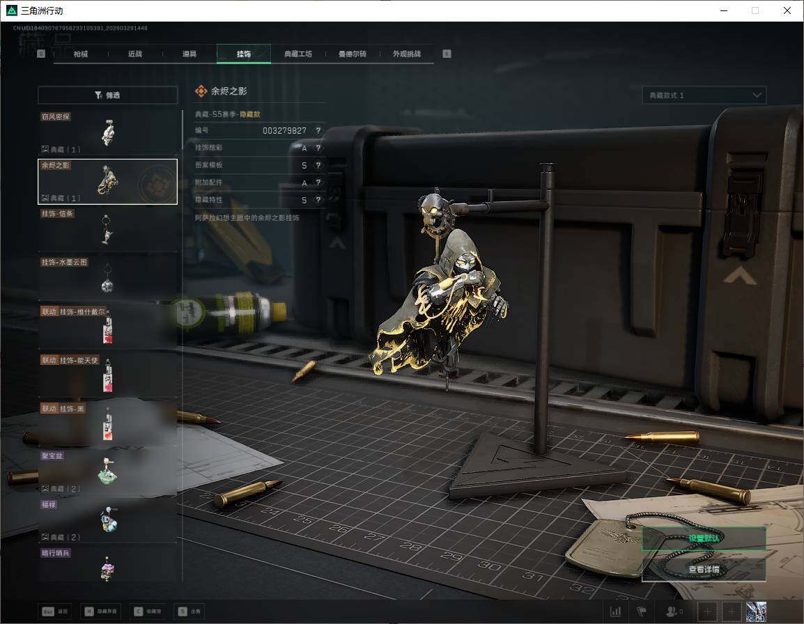The width and height of the screenshot is (804, 624).
Task: Click the first empty squad plus slot
Action: [x=707, y=611]
